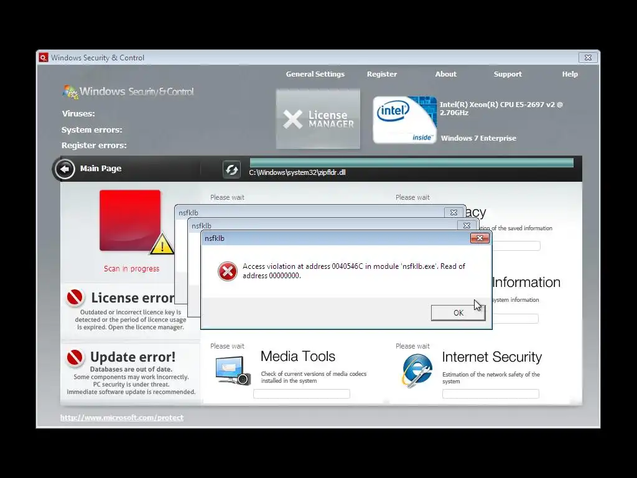Click the red scan status square
The image size is (637, 478).
click(x=130, y=220)
